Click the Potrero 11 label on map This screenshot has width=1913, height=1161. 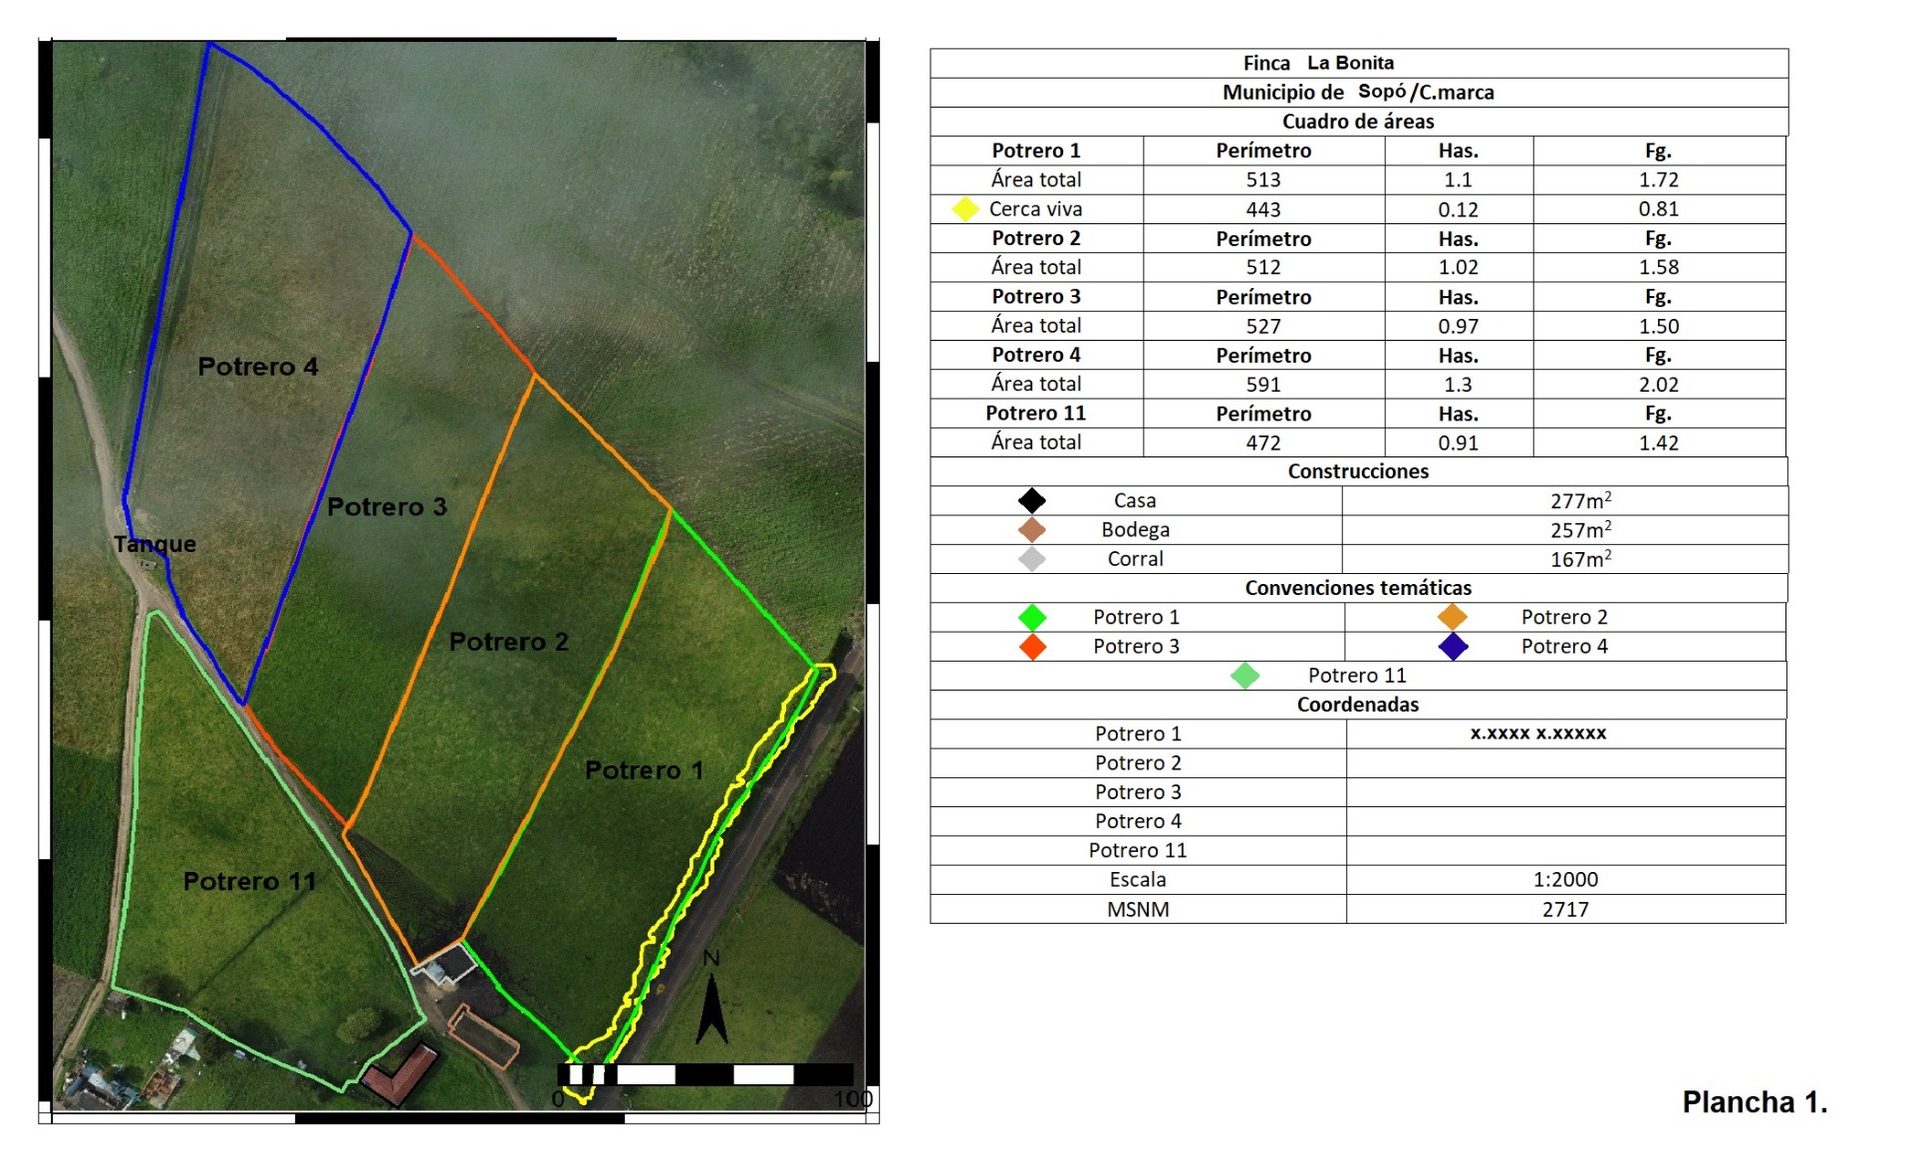[x=249, y=882]
